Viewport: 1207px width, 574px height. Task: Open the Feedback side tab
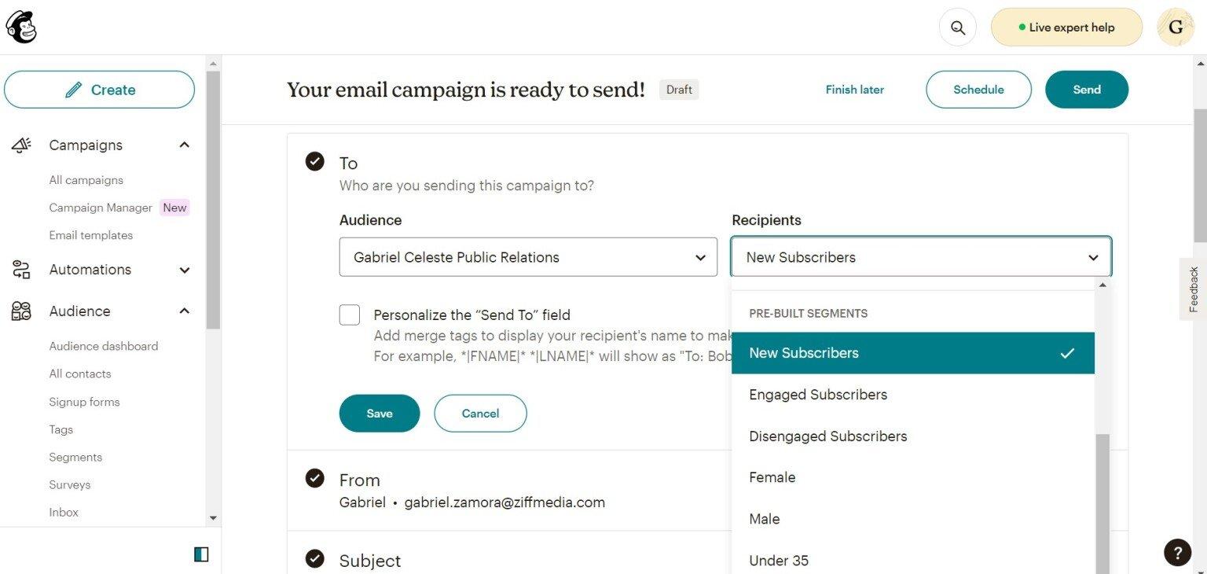1194,289
